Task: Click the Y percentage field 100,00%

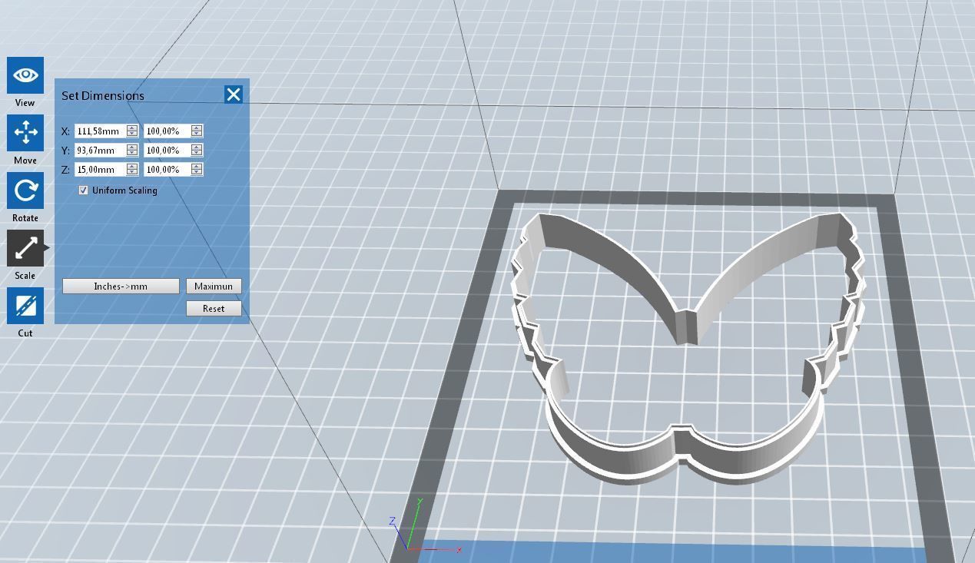Action: 167,150
